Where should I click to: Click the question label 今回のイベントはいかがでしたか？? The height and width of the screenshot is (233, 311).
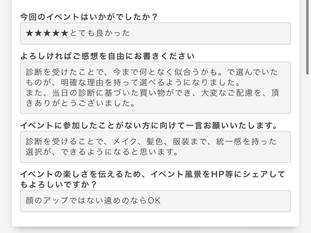pos(89,17)
